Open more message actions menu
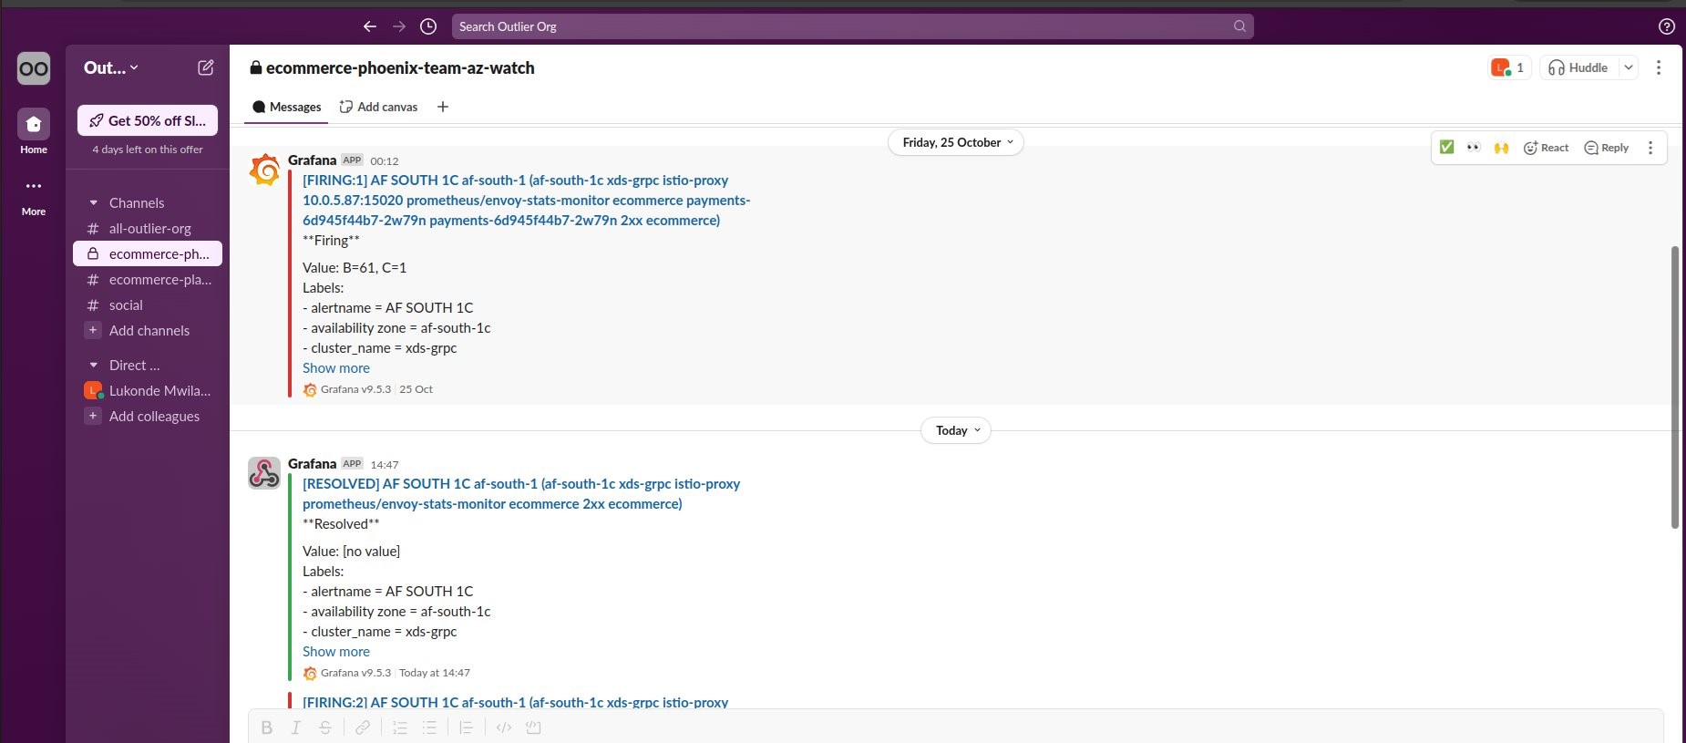1686x743 pixels. coord(1650,148)
